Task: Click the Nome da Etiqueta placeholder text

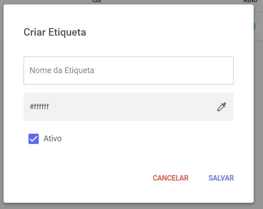Action: [x=62, y=70]
